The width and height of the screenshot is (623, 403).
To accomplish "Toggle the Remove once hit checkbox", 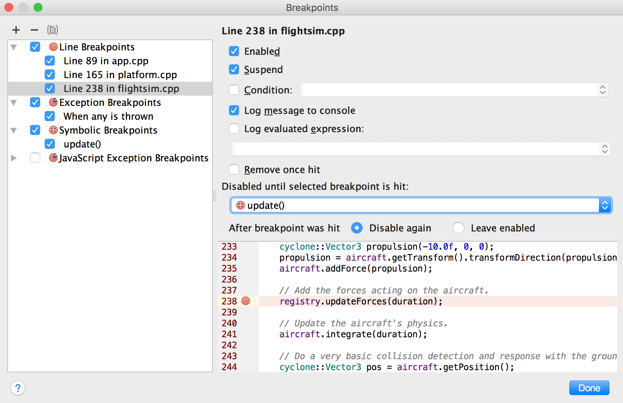I will (x=234, y=169).
